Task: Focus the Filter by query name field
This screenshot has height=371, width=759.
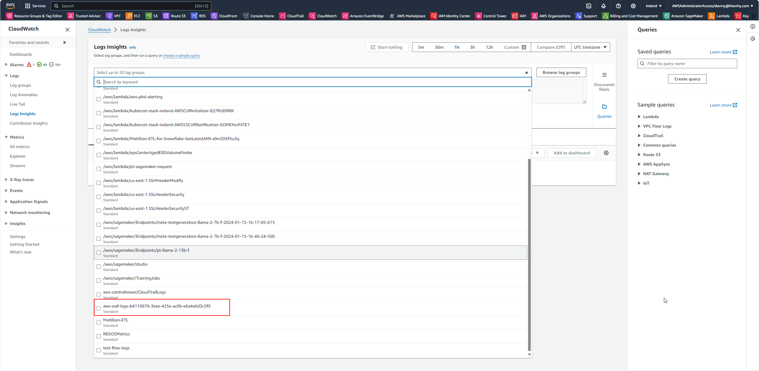Action: click(687, 64)
